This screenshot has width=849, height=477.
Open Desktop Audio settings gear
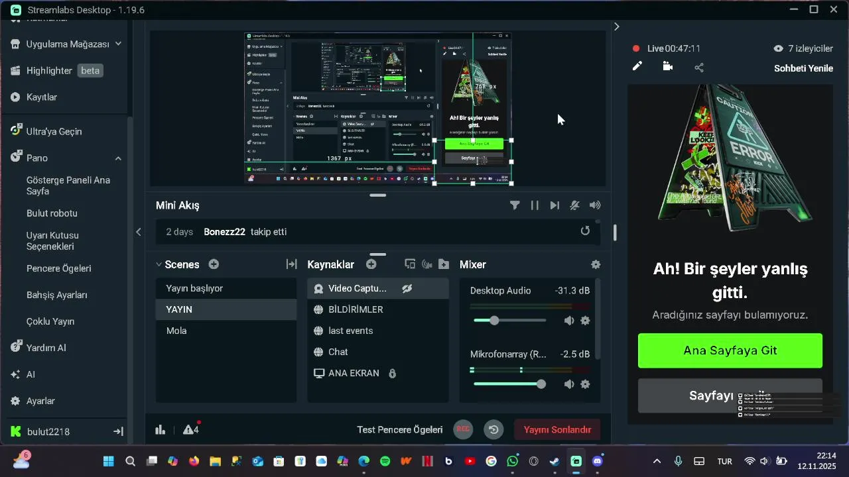[585, 321]
